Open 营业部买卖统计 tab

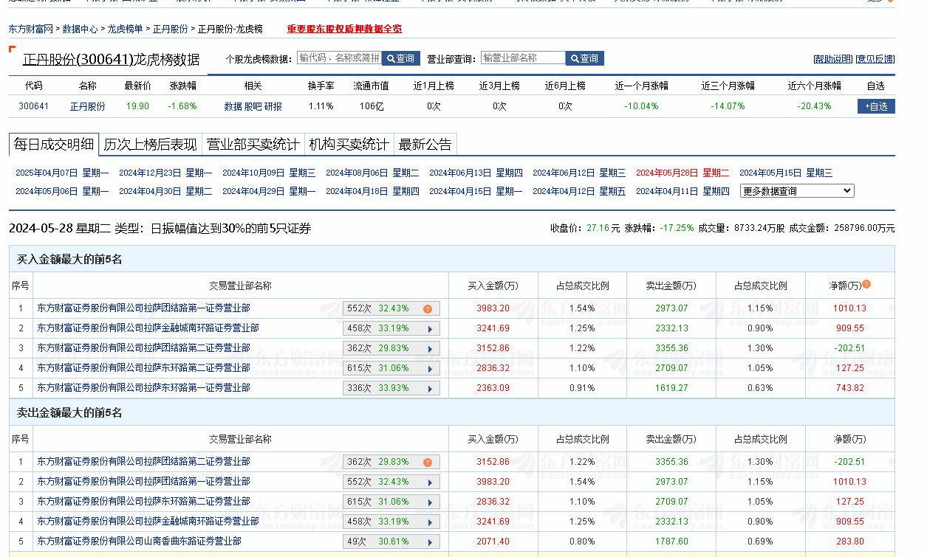pyautogui.click(x=253, y=145)
